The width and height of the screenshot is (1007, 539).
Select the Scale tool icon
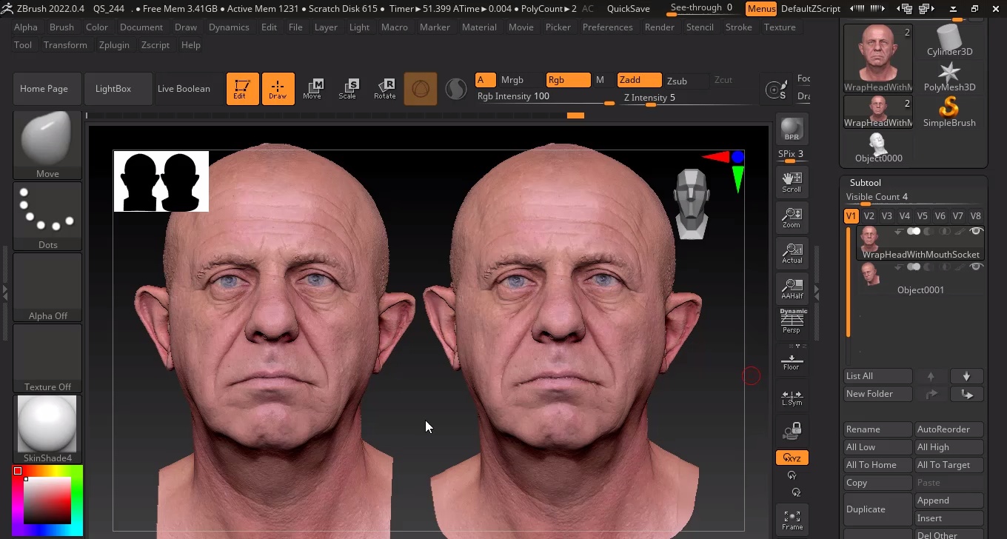(x=349, y=89)
